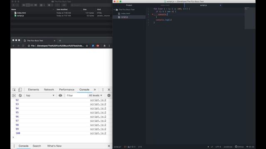
Task: Sort Finder by Date Modified column
Action: pyautogui.click(x=62, y=10)
